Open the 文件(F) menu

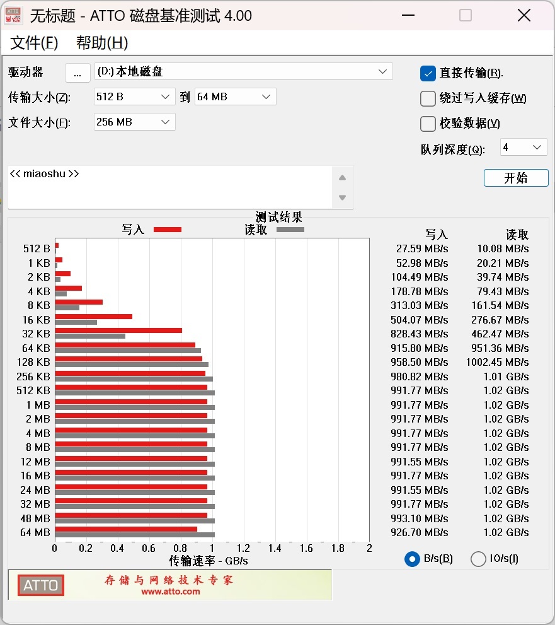pyautogui.click(x=34, y=43)
